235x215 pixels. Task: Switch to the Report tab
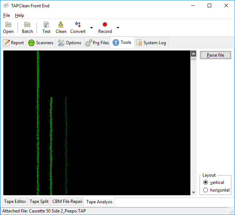click(14, 43)
